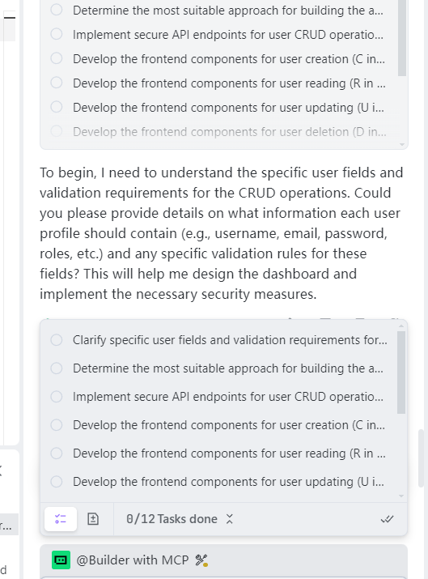Open lower 'Develop frontend components for user reading' task
Screen dimensions: 428x579
point(229,453)
